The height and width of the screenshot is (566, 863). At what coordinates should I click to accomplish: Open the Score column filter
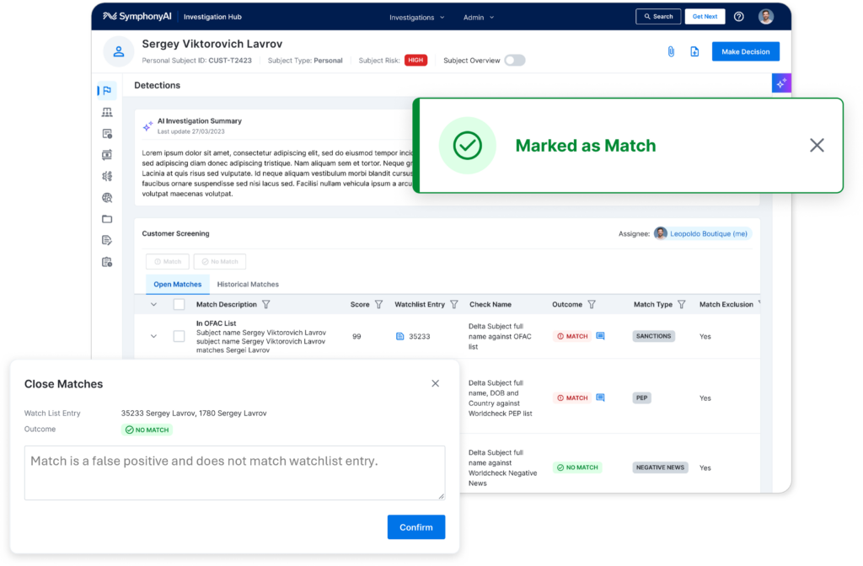point(378,304)
